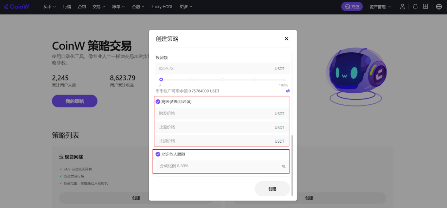Click the 创建 button in the dialog

pos(272,189)
